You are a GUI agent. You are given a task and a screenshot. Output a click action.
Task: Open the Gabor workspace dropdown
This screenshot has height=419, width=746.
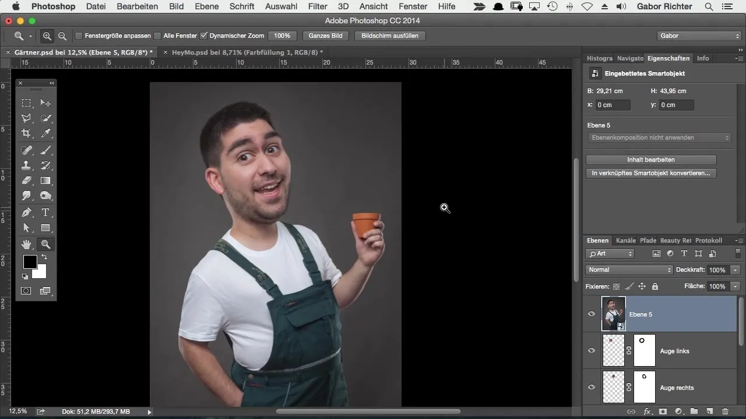click(x=699, y=35)
